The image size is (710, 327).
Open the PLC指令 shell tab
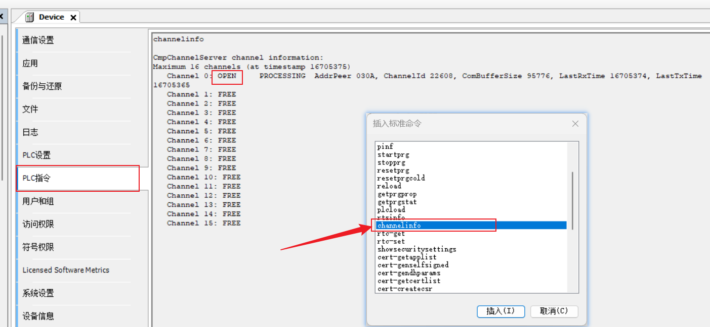pyautogui.click(x=36, y=178)
